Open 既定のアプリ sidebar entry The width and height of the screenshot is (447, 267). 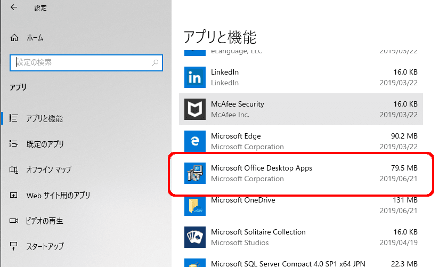(45, 144)
